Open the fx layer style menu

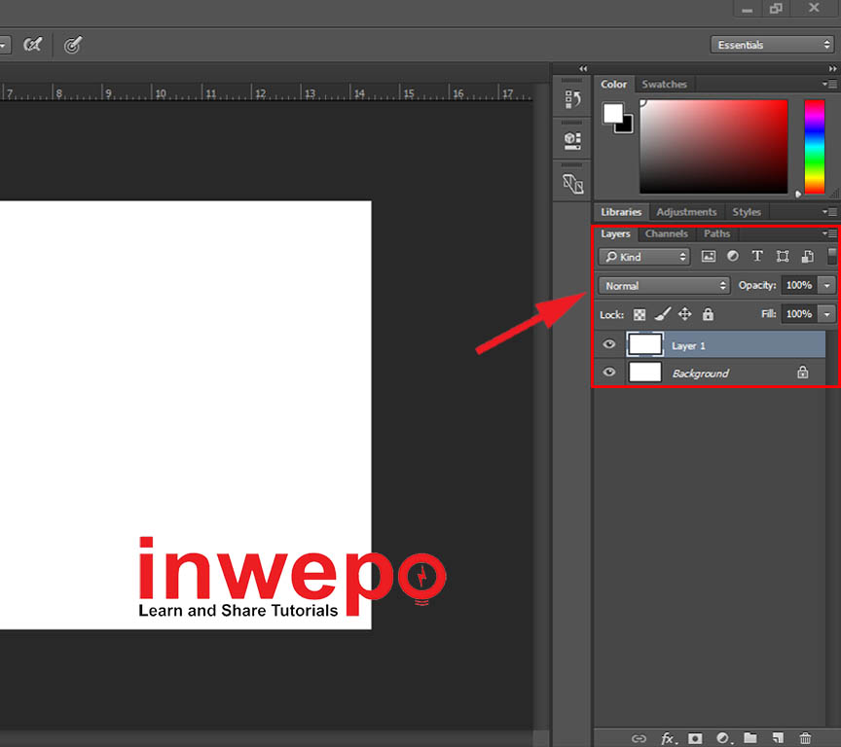668,738
